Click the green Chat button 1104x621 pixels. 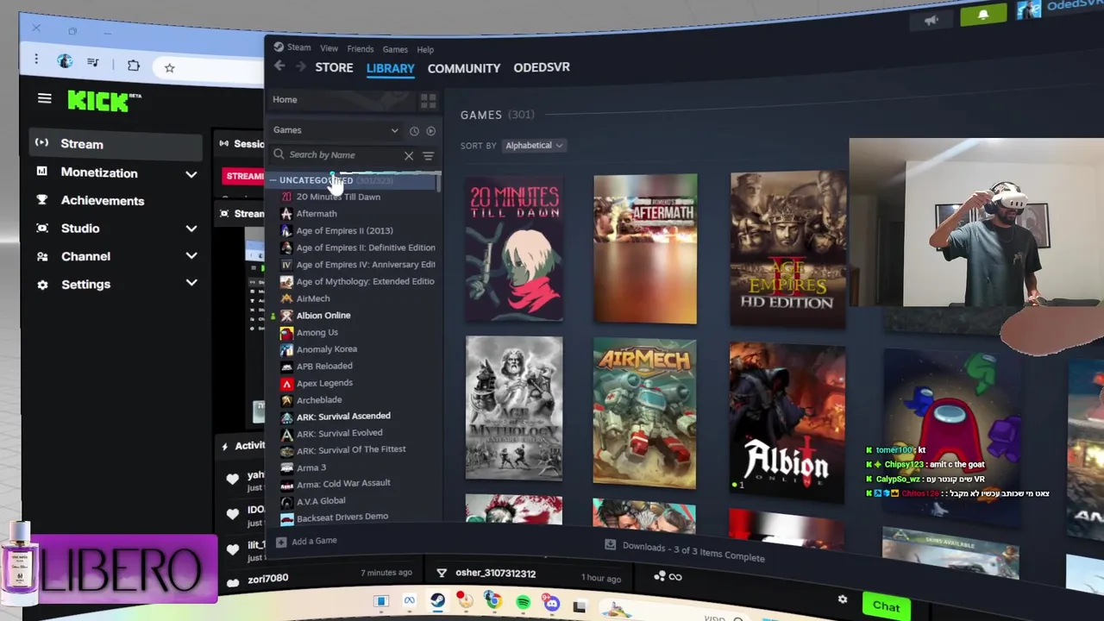click(x=886, y=606)
